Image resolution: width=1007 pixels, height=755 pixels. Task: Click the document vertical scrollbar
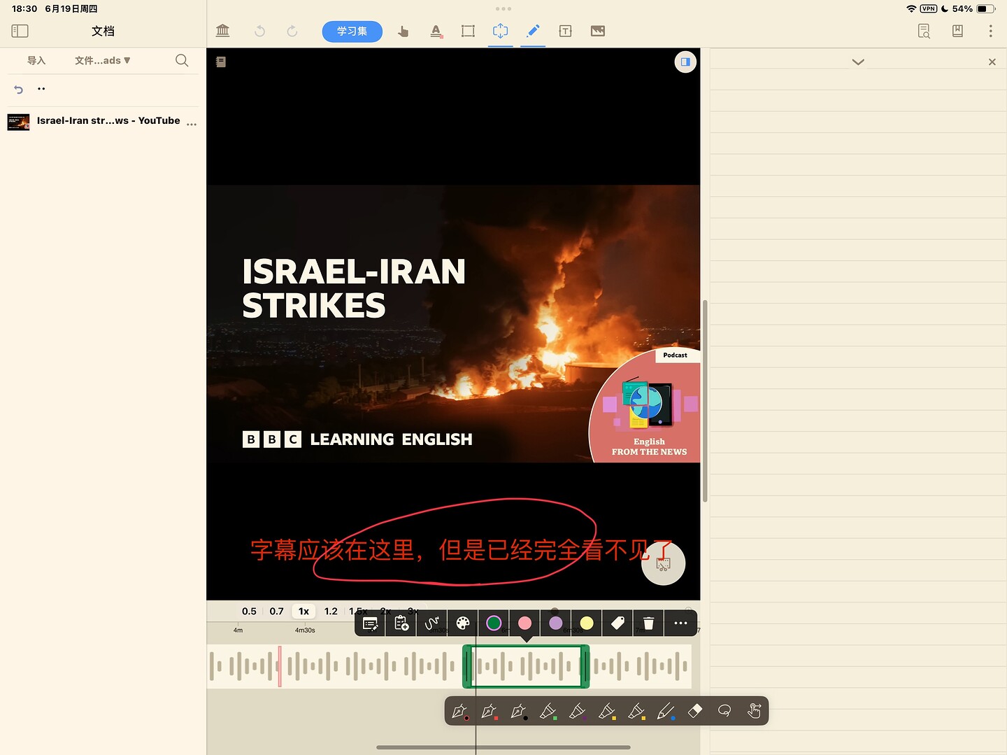pos(705,401)
